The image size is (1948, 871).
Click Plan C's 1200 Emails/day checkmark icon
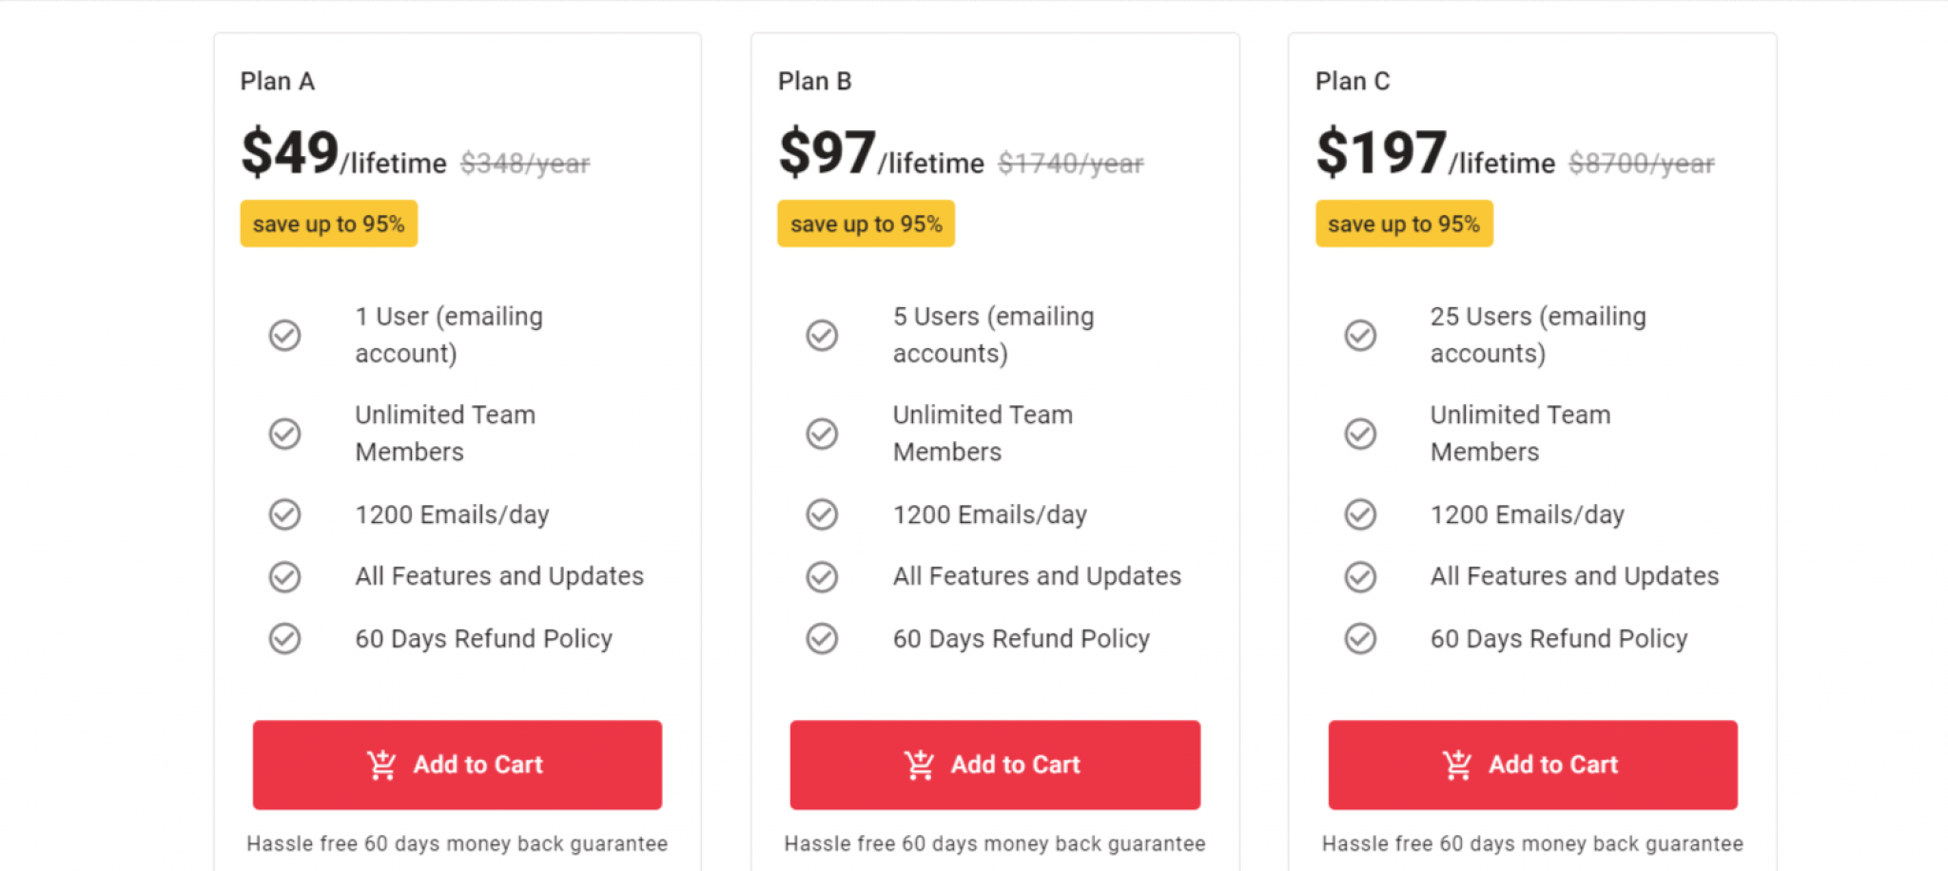point(1360,514)
